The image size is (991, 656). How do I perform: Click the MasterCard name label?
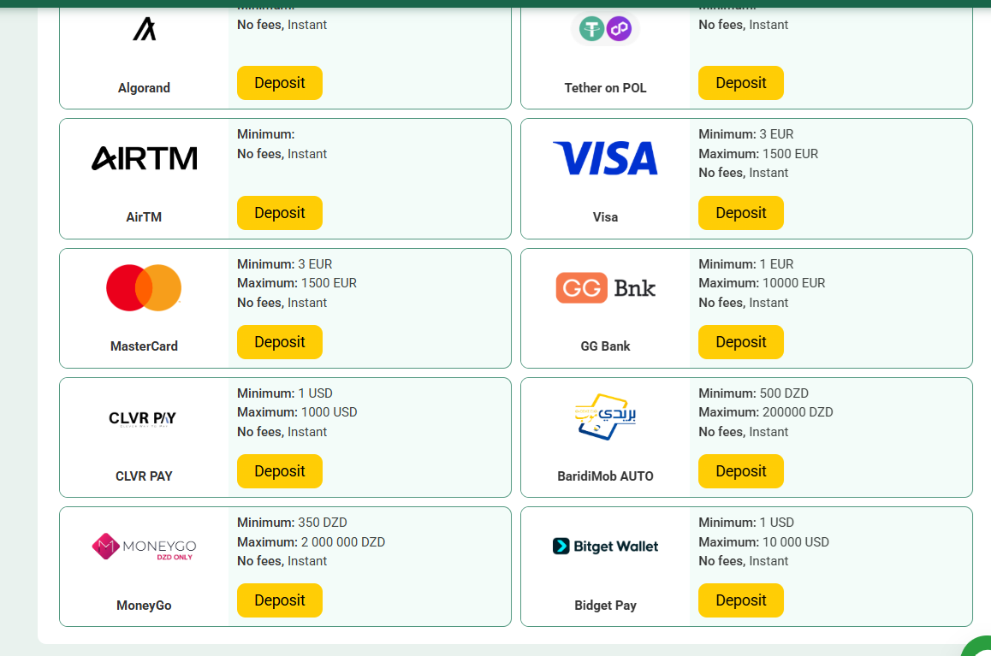144,346
